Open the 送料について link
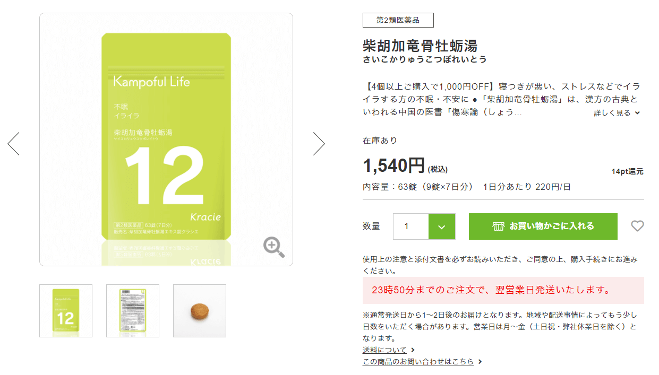 coord(384,350)
